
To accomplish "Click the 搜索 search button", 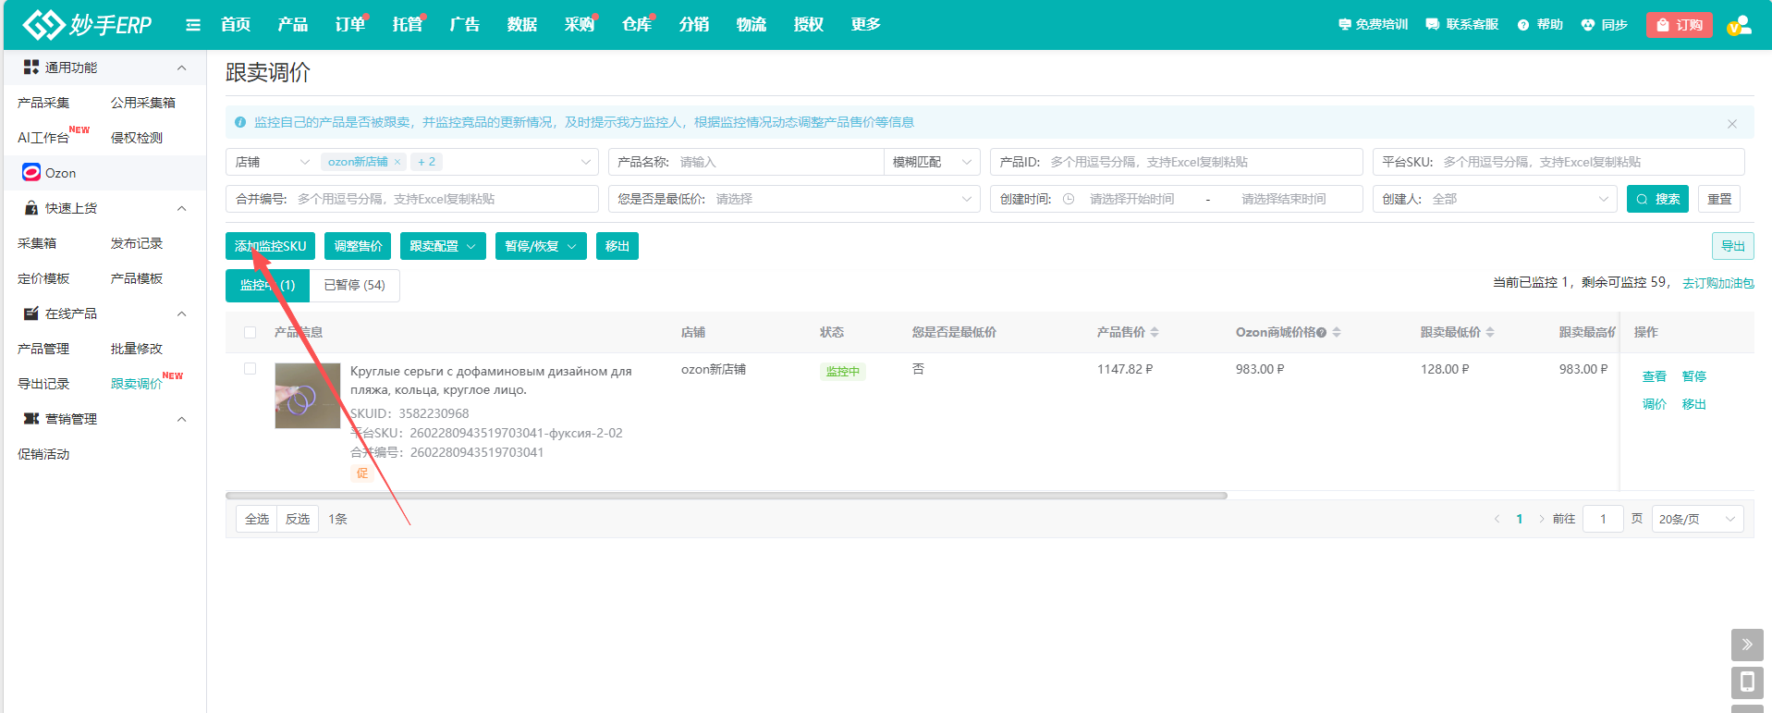I will (1657, 199).
